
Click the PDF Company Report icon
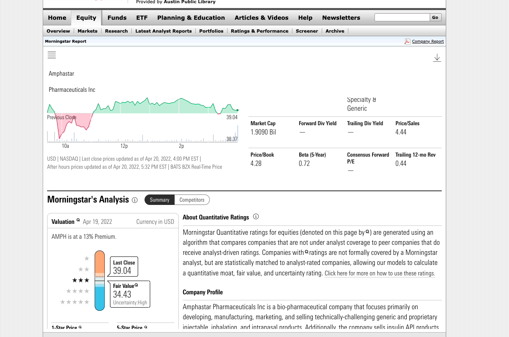408,41
